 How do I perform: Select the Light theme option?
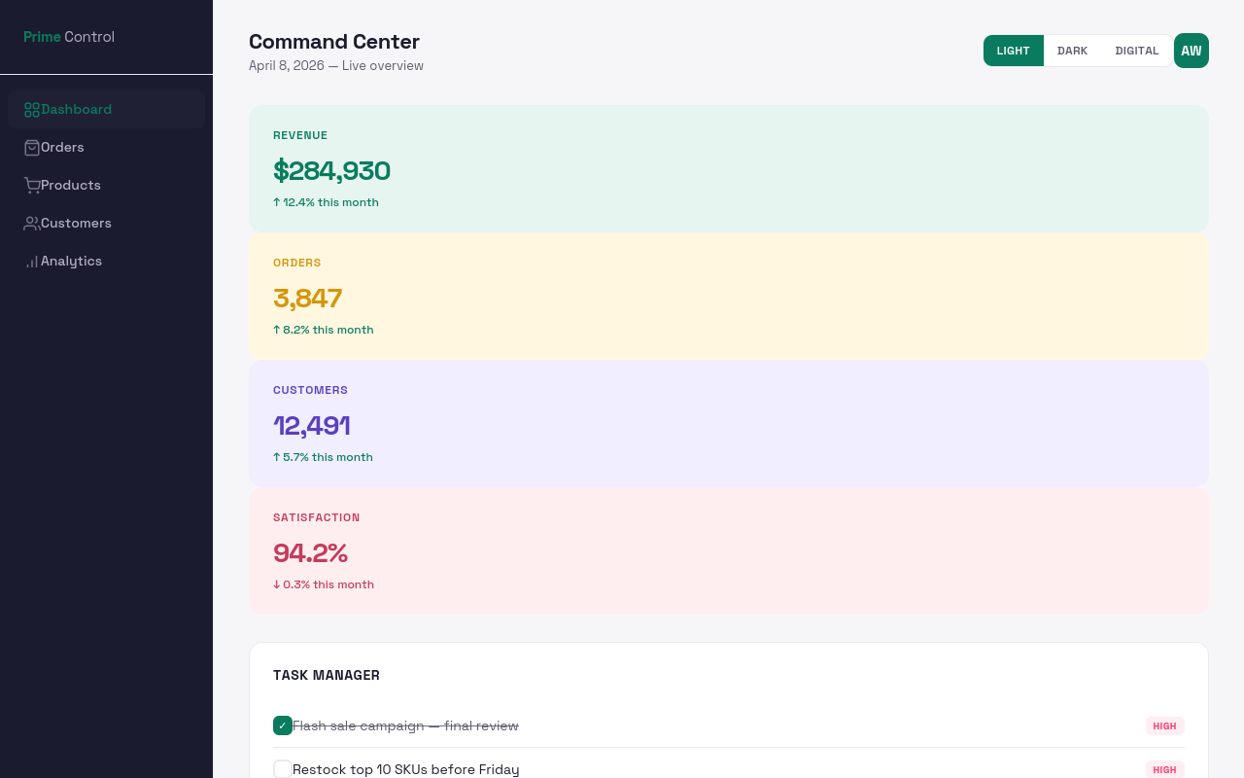[x=1013, y=51]
